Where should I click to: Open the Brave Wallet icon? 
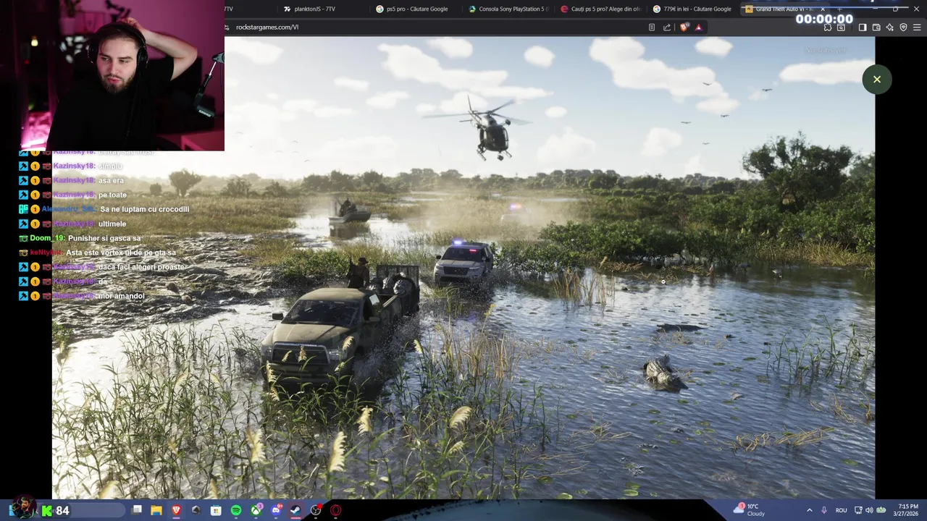coord(876,27)
